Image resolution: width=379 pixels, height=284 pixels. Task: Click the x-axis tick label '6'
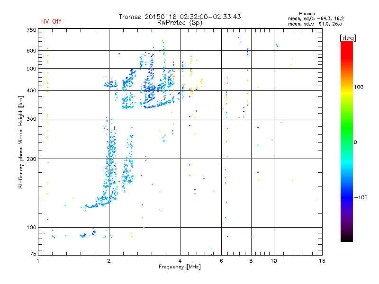click(x=221, y=261)
